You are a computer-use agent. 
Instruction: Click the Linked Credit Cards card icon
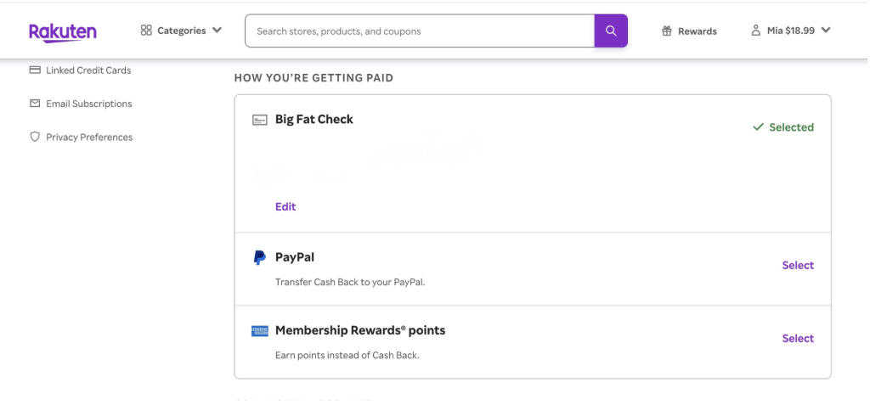(x=35, y=70)
